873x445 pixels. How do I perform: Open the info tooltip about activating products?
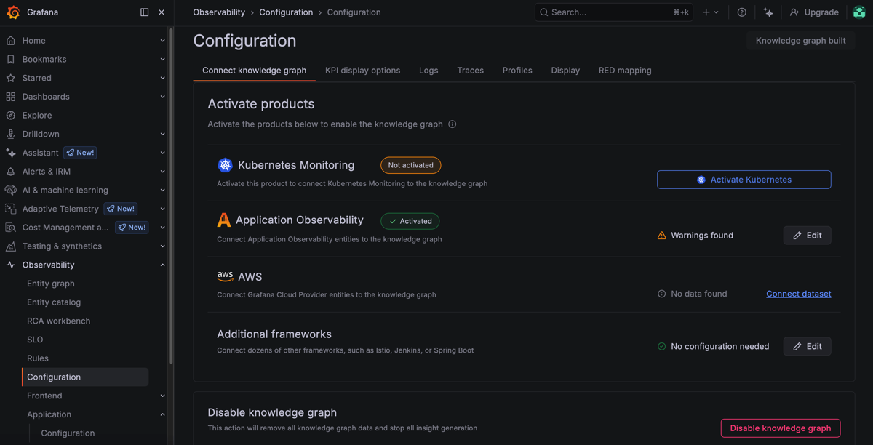pos(453,124)
